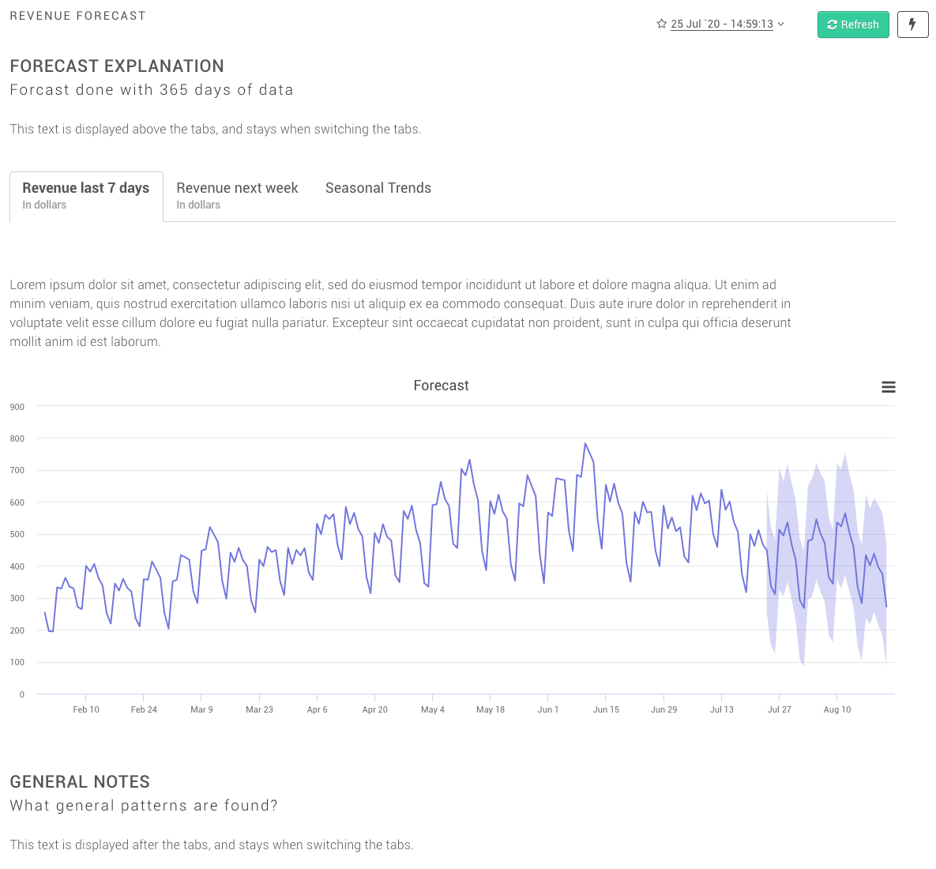This screenshot has height=869, width=936.
Task: Expand the chevron next to the timestamp
Action: point(781,24)
